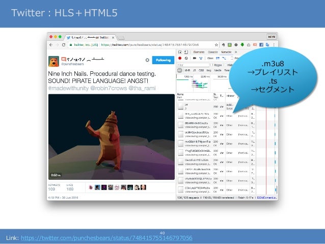Enable the Regex filter checkbox
Image resolution: width=325 pixels, height=244 pixels.
coord(211,65)
